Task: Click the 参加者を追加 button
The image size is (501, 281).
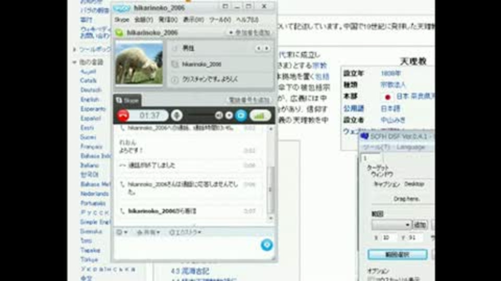Action: tap(250, 32)
